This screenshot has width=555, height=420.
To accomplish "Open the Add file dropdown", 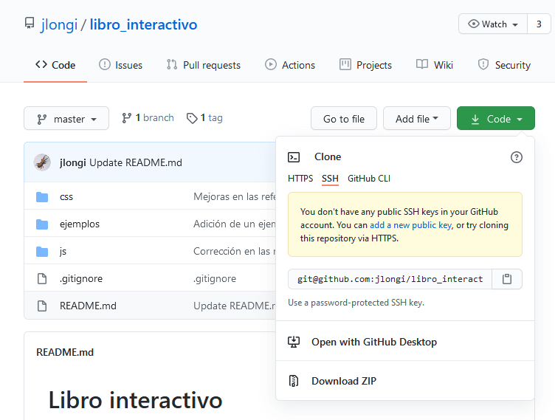I will point(416,119).
